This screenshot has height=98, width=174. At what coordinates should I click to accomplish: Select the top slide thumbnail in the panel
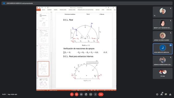pos(43,20)
